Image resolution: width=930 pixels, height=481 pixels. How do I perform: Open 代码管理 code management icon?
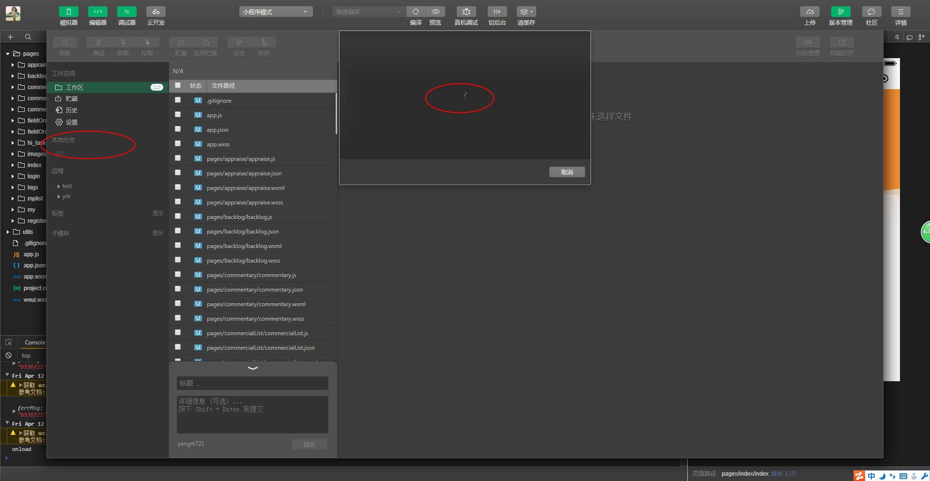coord(808,42)
